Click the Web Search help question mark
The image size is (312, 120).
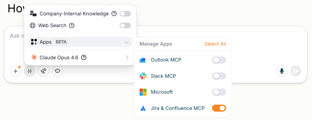coord(72,25)
